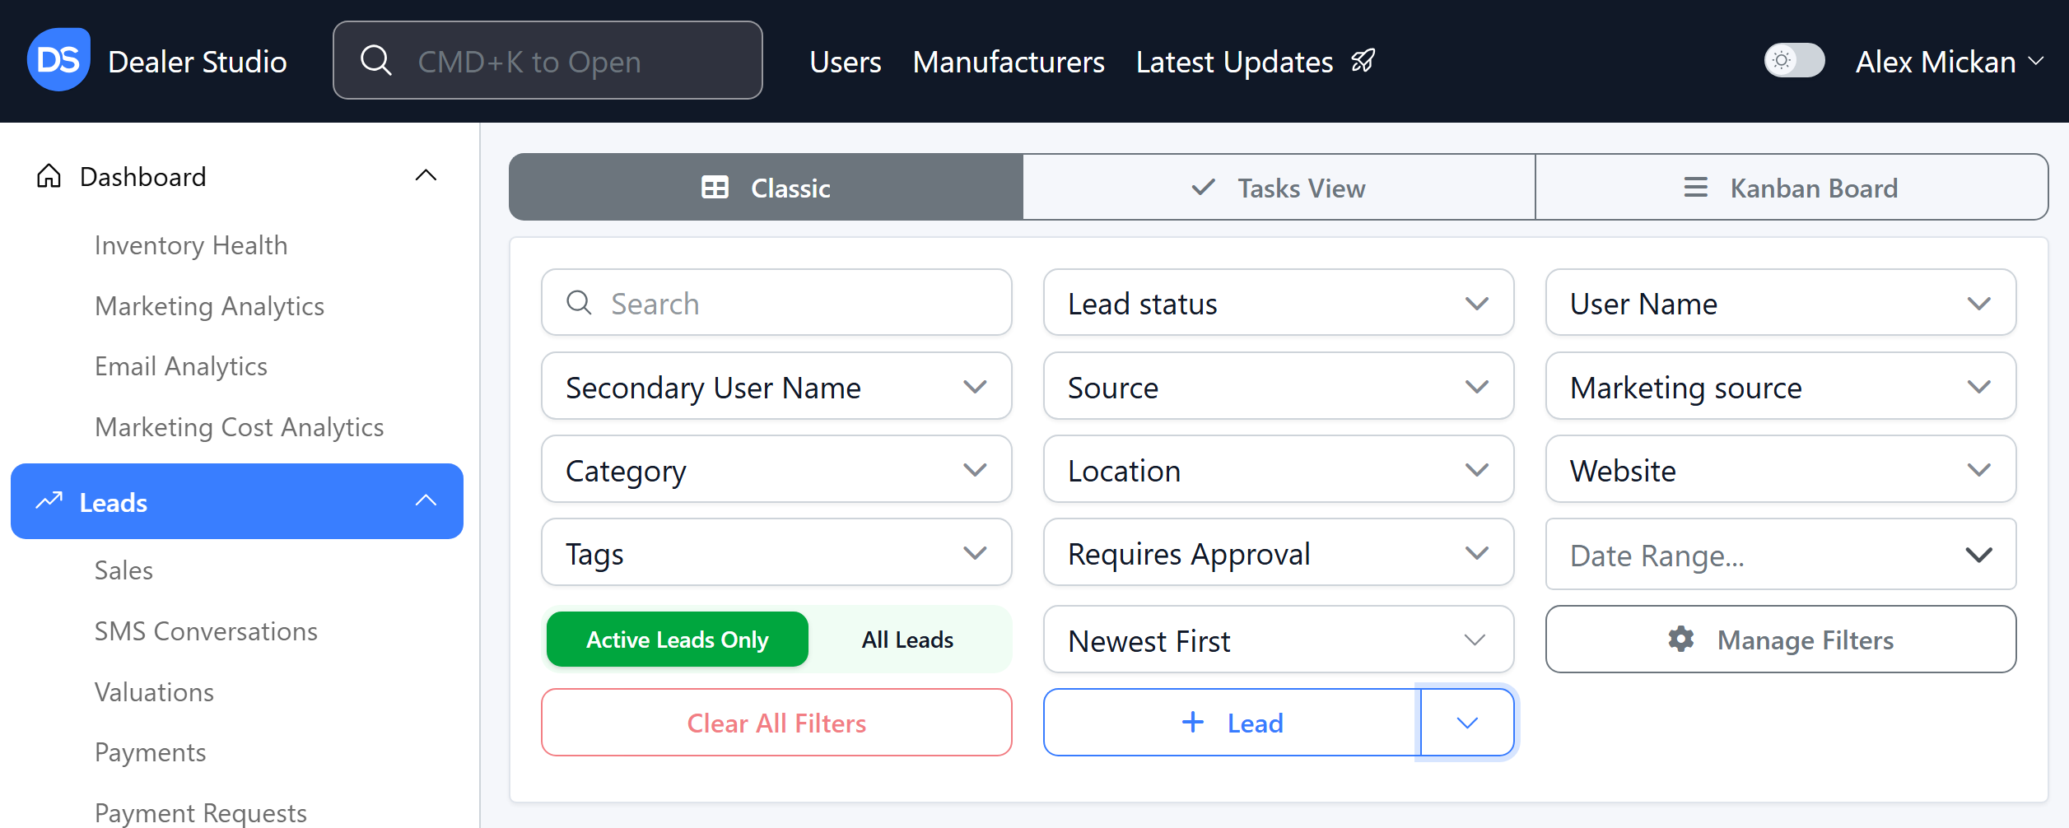The image size is (2069, 828).
Task: Click Clear All Filters
Action: point(776,723)
